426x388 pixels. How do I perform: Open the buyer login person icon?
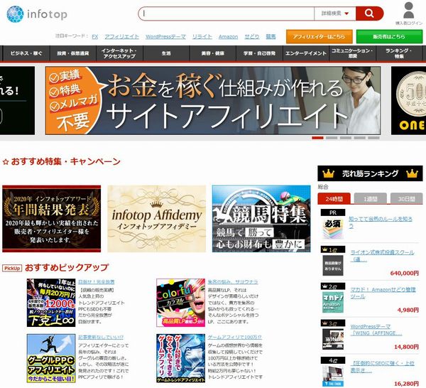click(409, 11)
